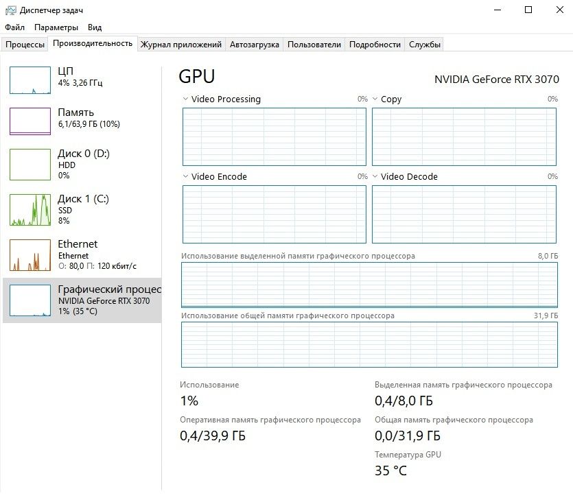Click the '0,4/39,9 ГБ' GPU memory value
Screen dimensions: 573x500
[212, 436]
